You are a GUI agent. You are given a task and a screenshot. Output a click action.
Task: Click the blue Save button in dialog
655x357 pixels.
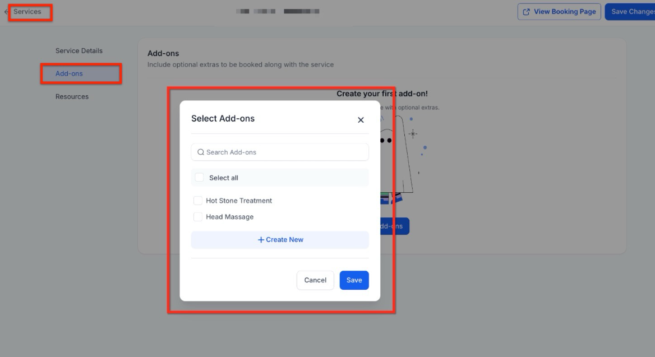pos(354,280)
